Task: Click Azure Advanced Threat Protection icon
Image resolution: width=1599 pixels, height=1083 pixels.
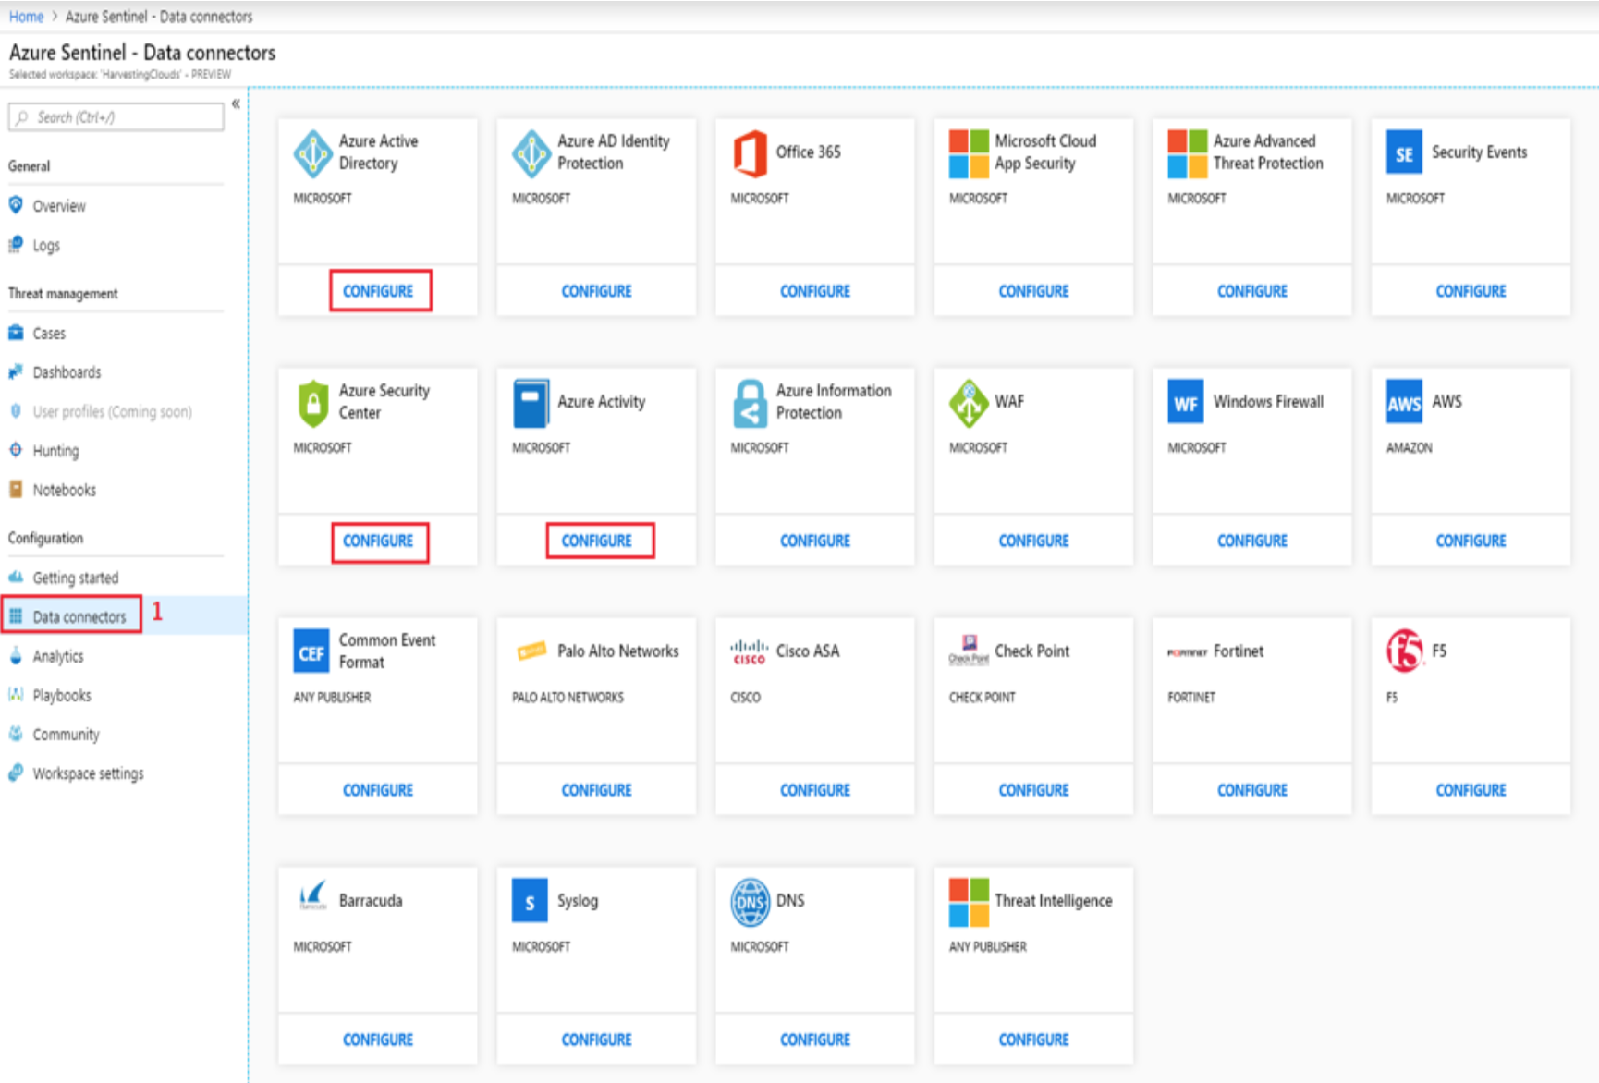Action: [x=1187, y=153]
